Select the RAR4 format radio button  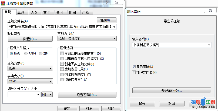click(26, 53)
